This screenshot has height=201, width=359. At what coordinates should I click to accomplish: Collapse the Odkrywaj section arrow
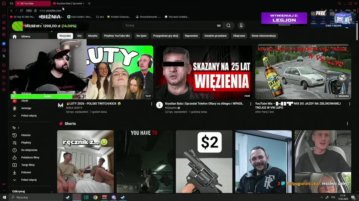[52, 192]
